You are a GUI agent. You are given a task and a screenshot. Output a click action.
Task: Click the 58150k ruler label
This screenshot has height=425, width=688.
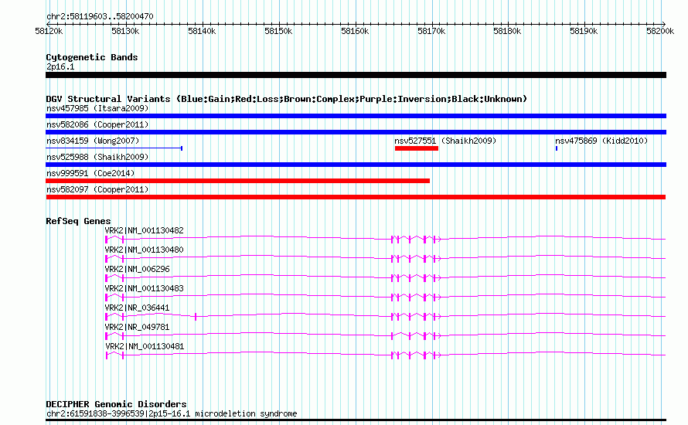point(278,31)
